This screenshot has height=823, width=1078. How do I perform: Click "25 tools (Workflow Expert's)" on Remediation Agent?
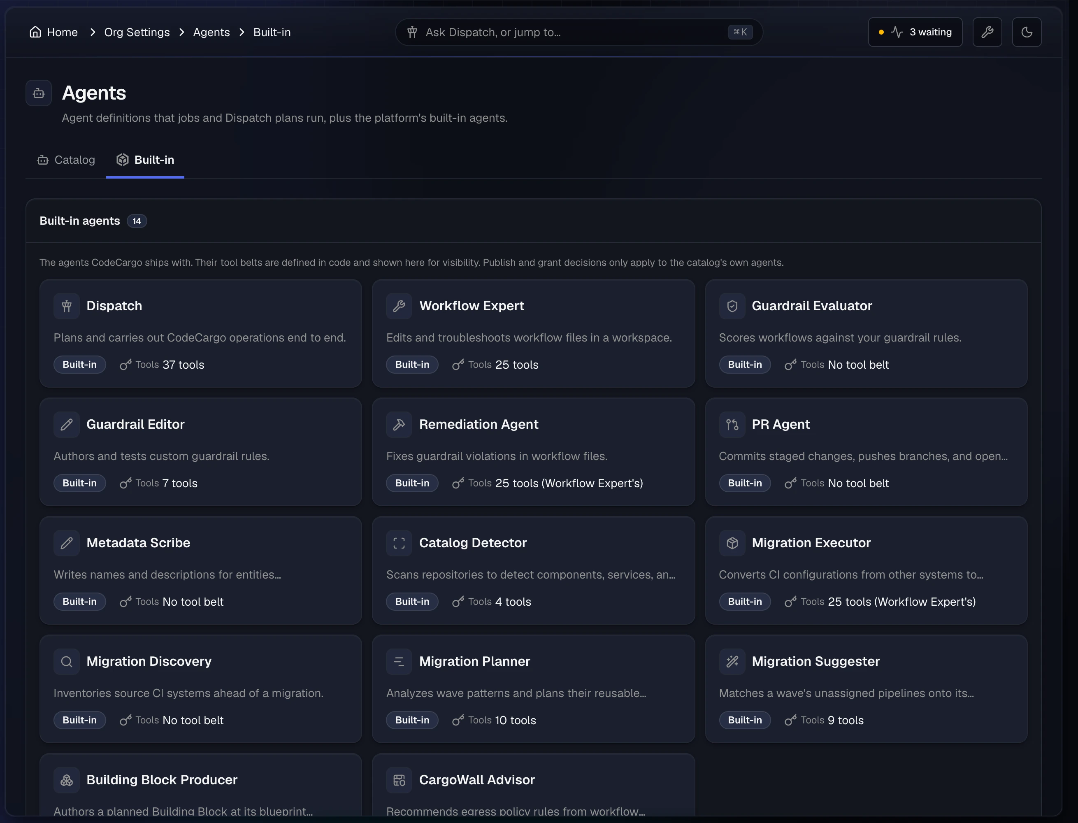(569, 484)
